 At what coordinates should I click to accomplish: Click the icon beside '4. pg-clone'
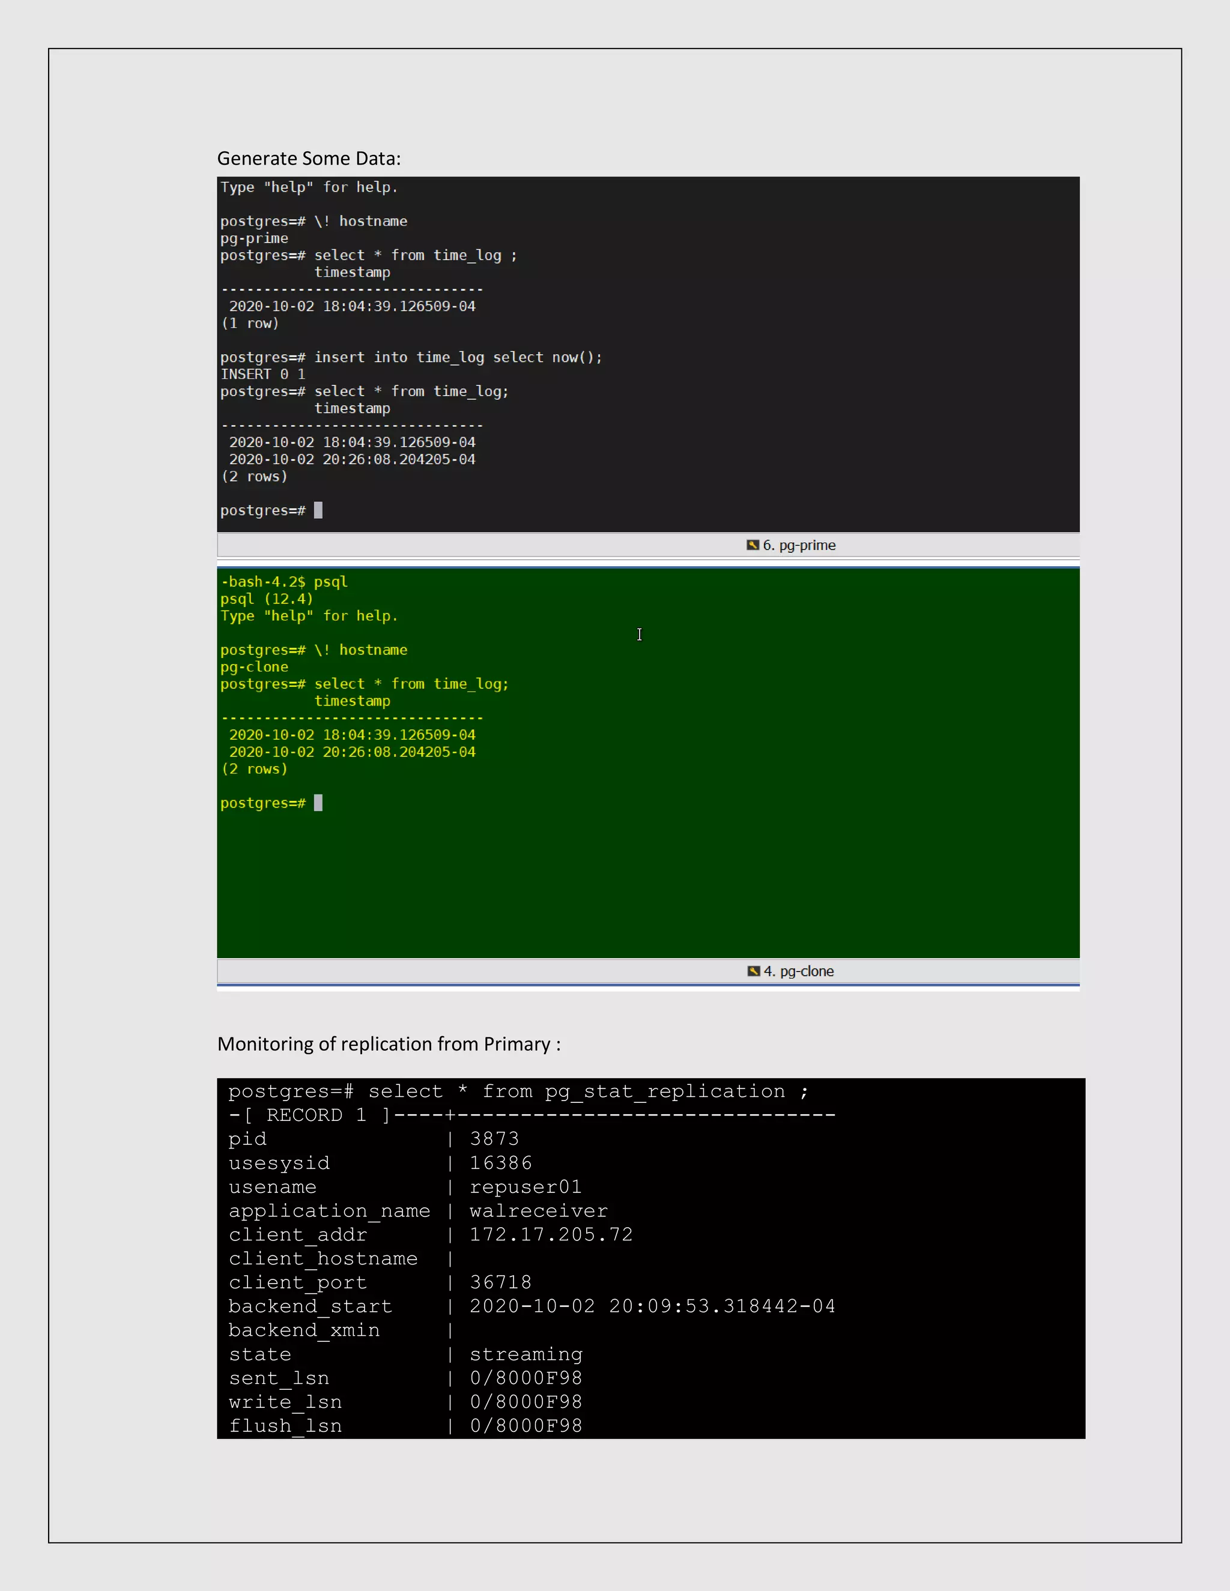[754, 971]
